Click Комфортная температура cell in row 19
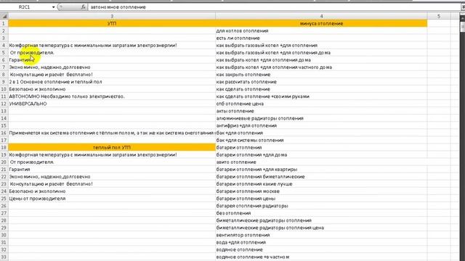465x261 pixels. click(112, 154)
